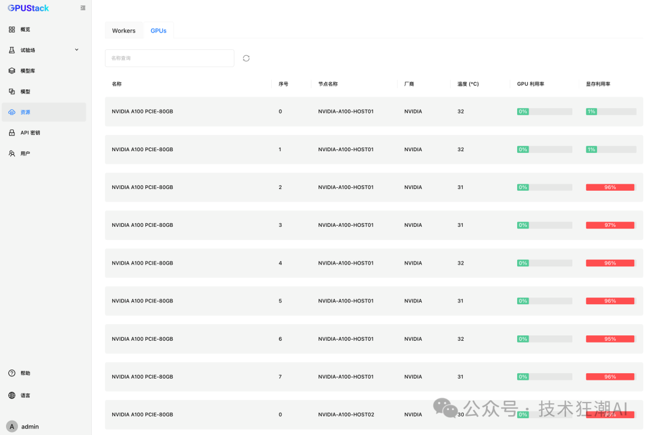Open the help (帮助) link

tap(25, 373)
